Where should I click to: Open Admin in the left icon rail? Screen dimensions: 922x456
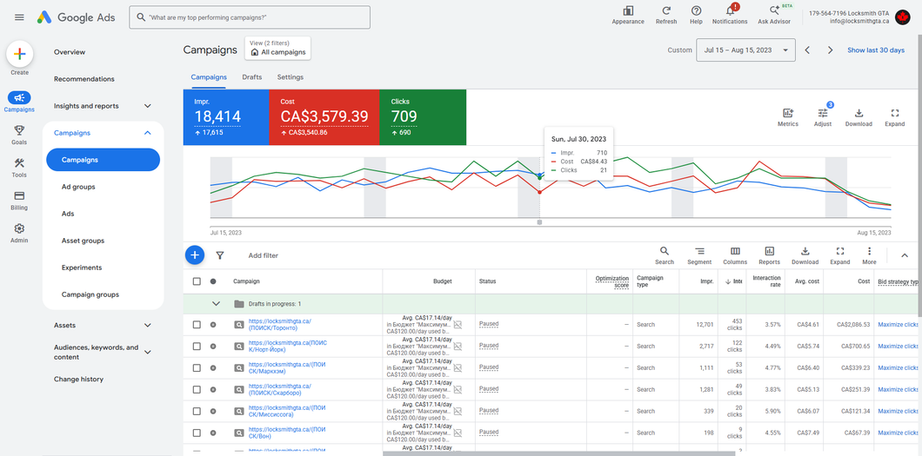19,233
